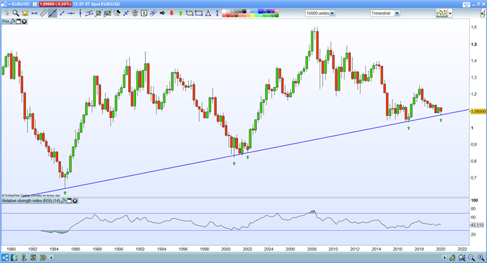Select the arrow cursor tool

[x=7, y=14]
